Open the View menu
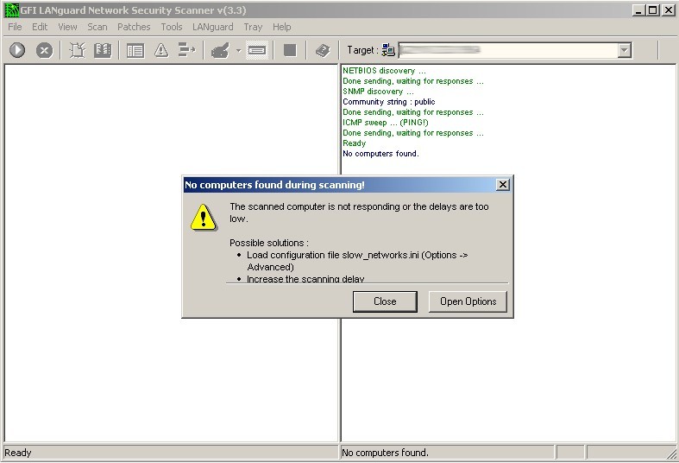 pyautogui.click(x=67, y=27)
